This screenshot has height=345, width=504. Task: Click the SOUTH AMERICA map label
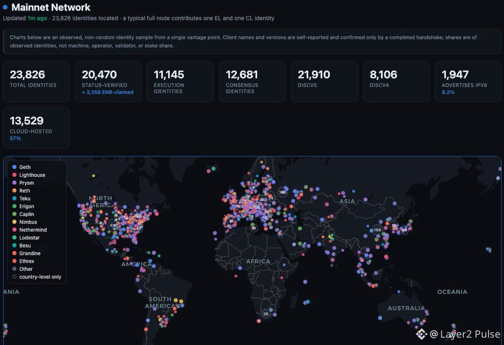coord(160,303)
